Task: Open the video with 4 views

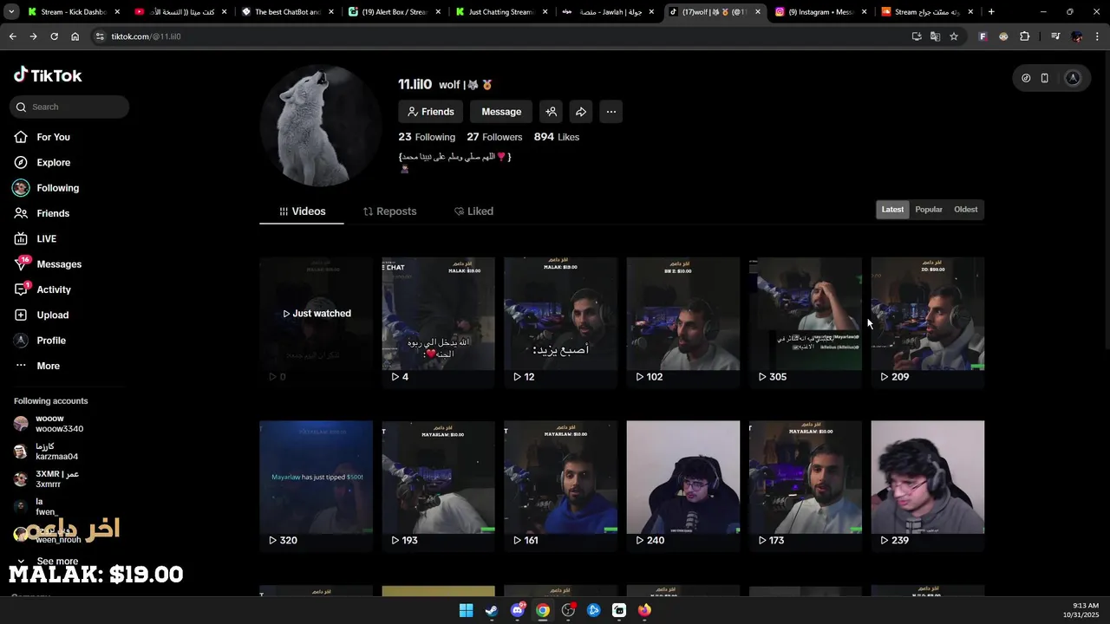Action: coord(438,322)
